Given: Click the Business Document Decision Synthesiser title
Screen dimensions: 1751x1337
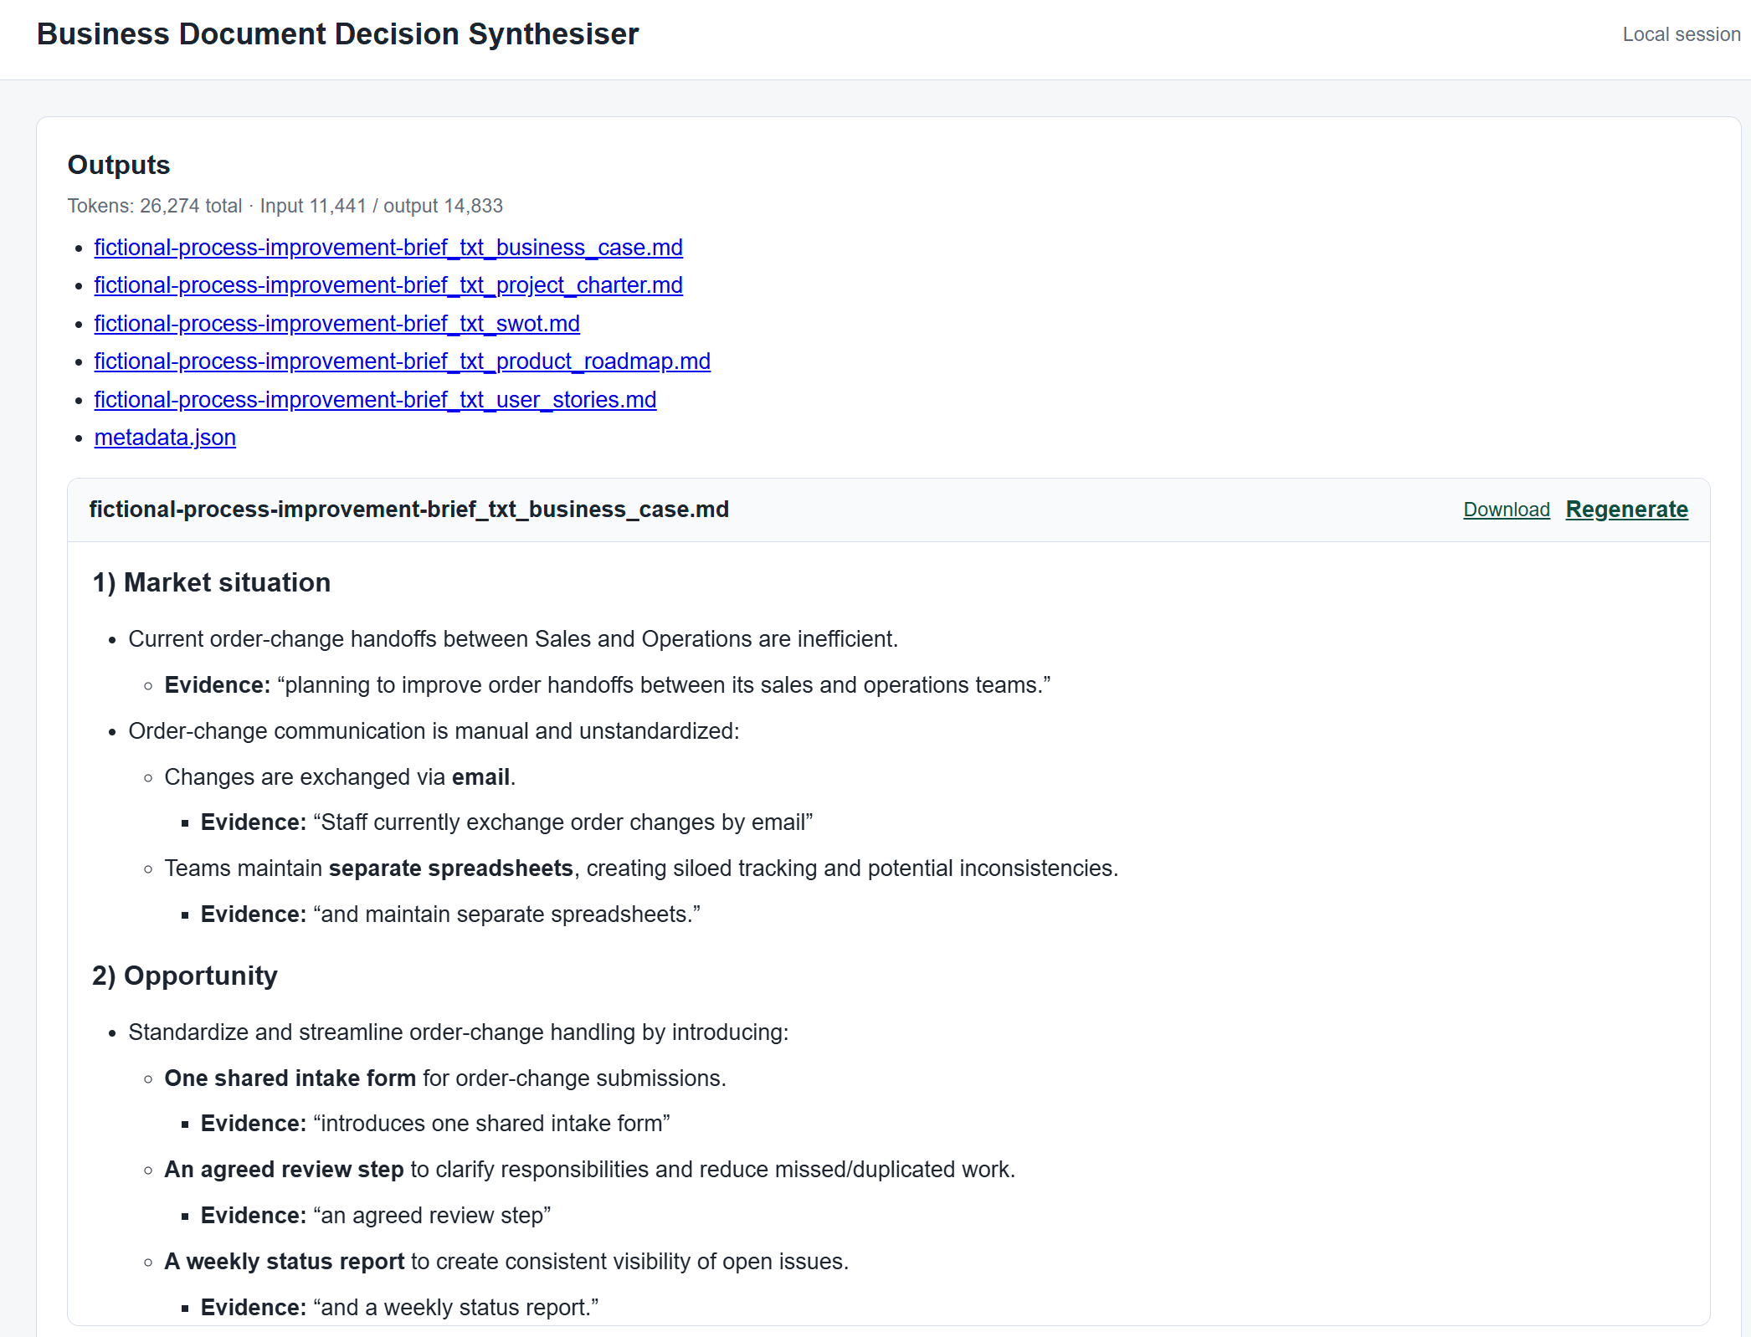Looking at the screenshot, I should (337, 34).
